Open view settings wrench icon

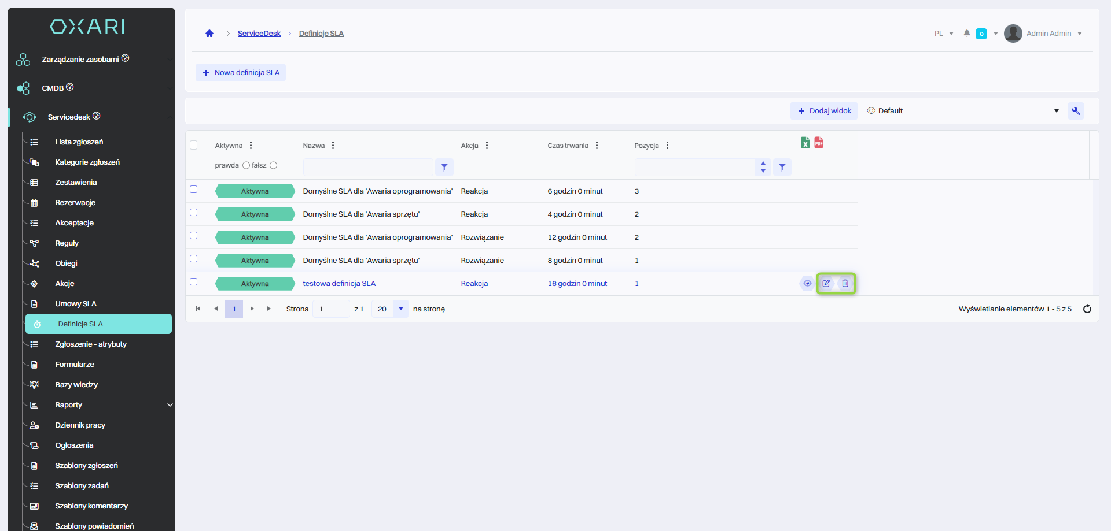pos(1076,111)
